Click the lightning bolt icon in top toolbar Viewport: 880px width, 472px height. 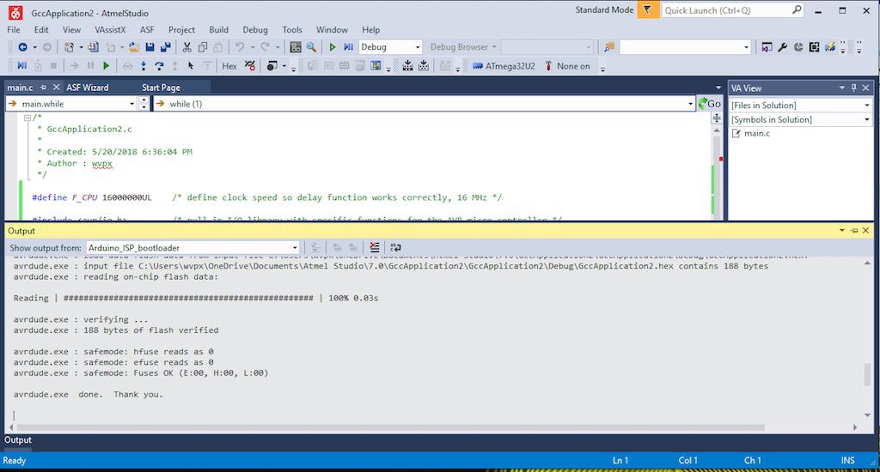point(830,48)
